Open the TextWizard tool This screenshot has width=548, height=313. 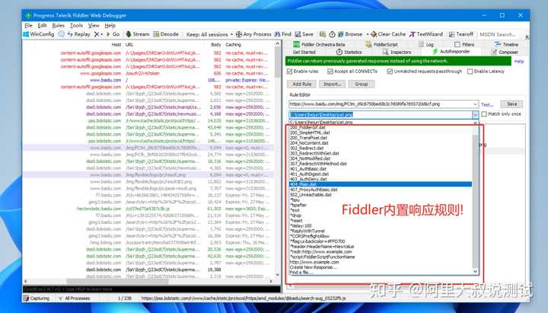(x=426, y=34)
